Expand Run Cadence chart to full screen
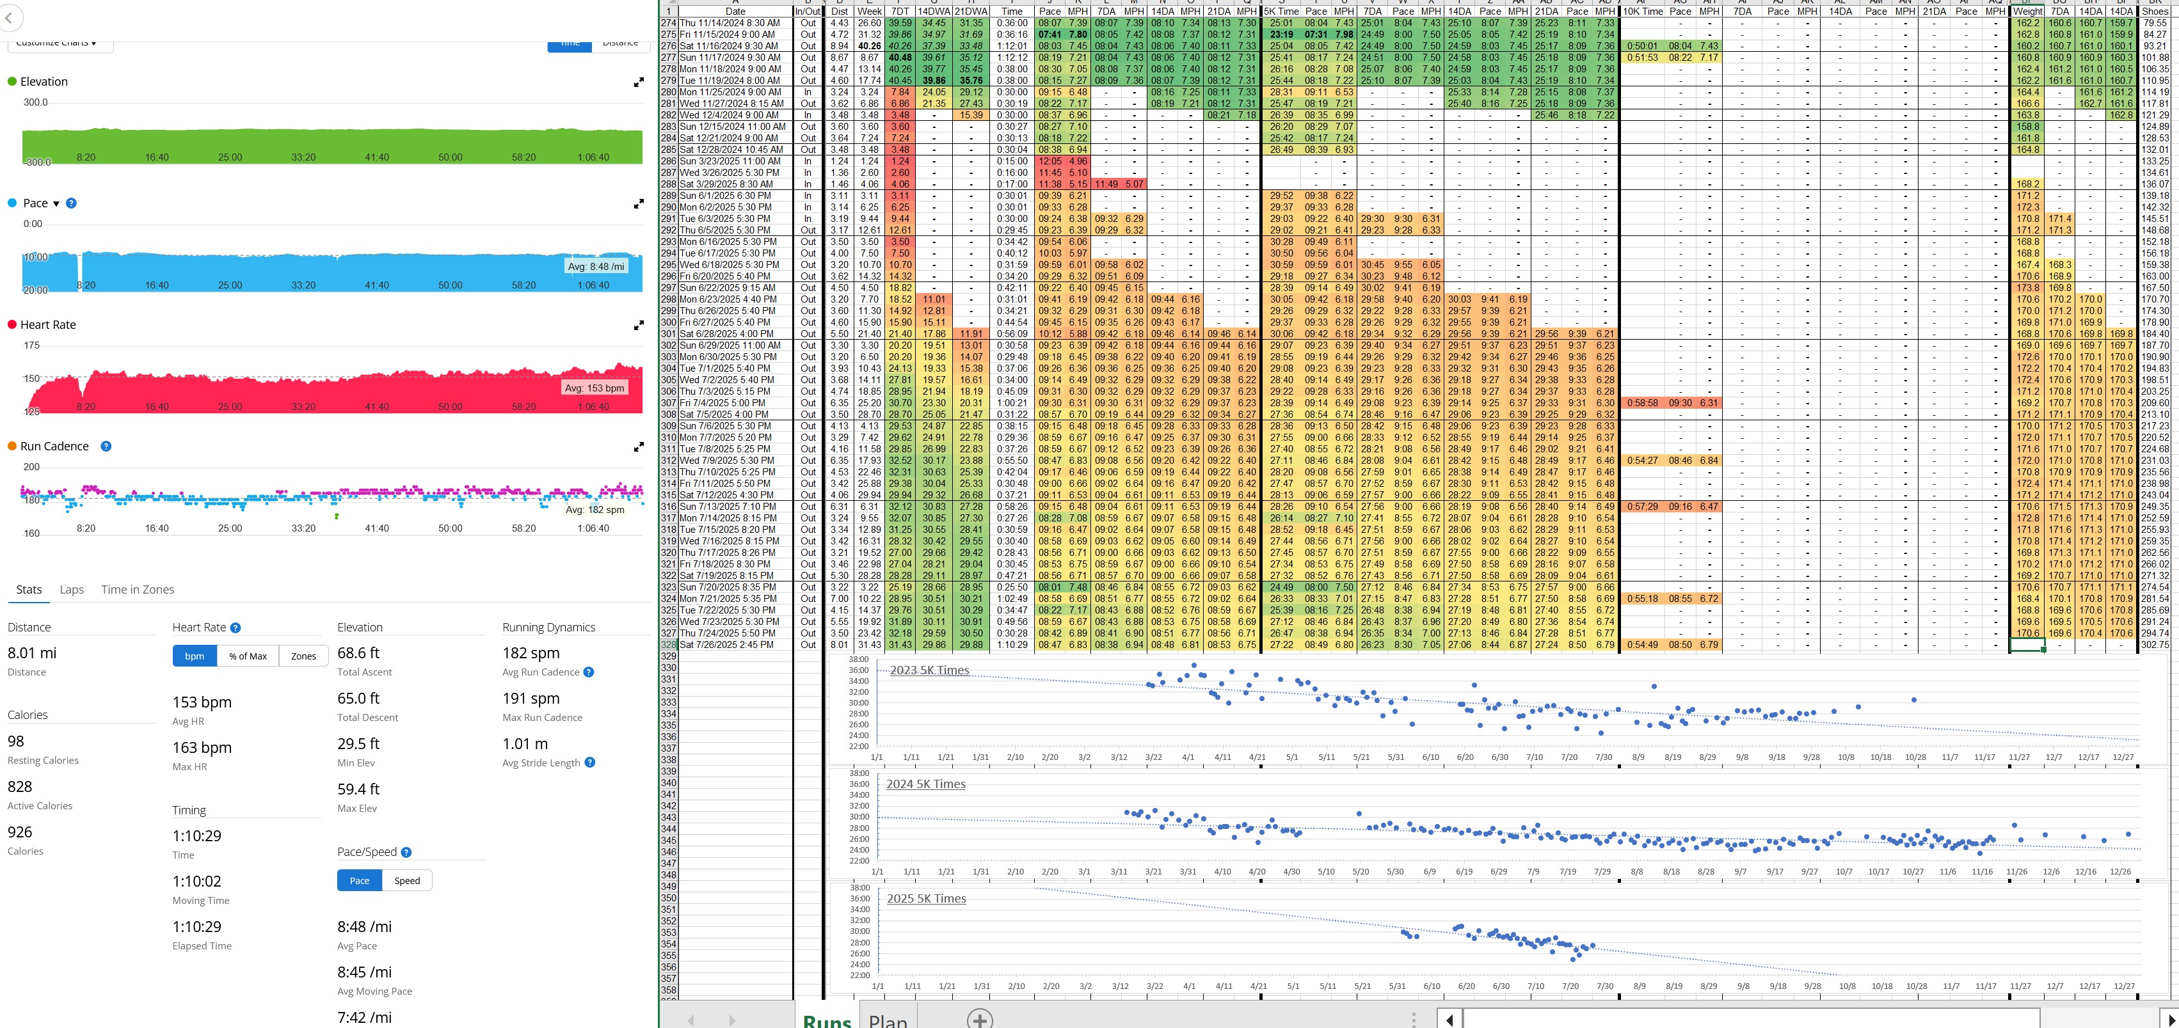This screenshot has height=1028, width=2179. [x=639, y=447]
